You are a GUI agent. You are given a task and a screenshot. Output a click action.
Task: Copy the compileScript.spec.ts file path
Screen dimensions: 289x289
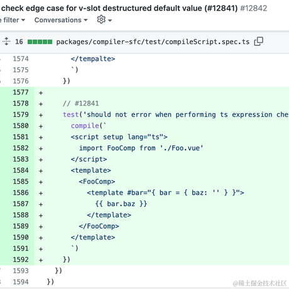pyautogui.click(x=259, y=41)
